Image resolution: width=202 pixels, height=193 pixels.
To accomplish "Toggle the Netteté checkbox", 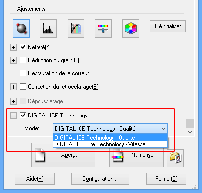I will pos(23,47).
